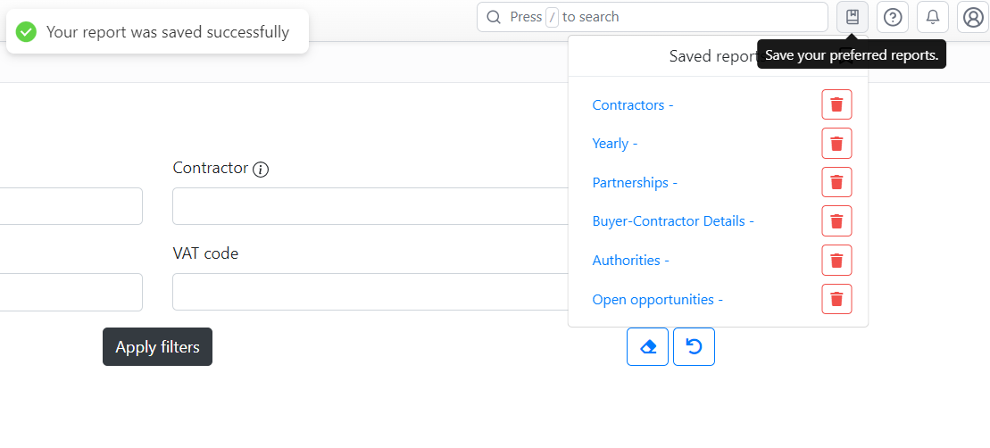Screen dimensions: 990x448
Task: Clear filters with the eraser icon button
Action: click(x=648, y=346)
